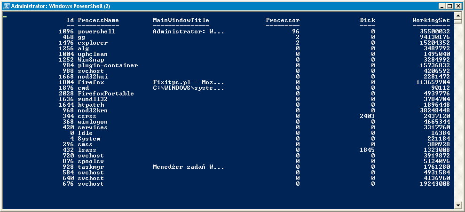Maximize the PowerShell window
Viewport: 465px width, 212px height.
pos(450,6)
